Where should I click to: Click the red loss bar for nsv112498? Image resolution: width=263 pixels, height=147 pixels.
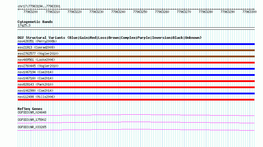[x=136, y=100]
